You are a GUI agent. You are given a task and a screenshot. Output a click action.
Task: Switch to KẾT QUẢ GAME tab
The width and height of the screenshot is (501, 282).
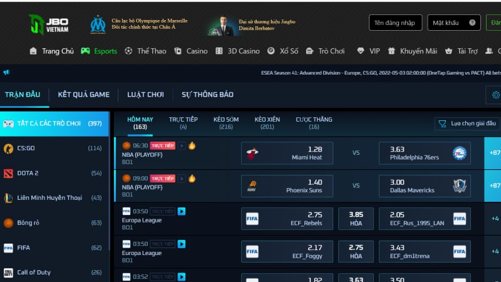click(84, 95)
